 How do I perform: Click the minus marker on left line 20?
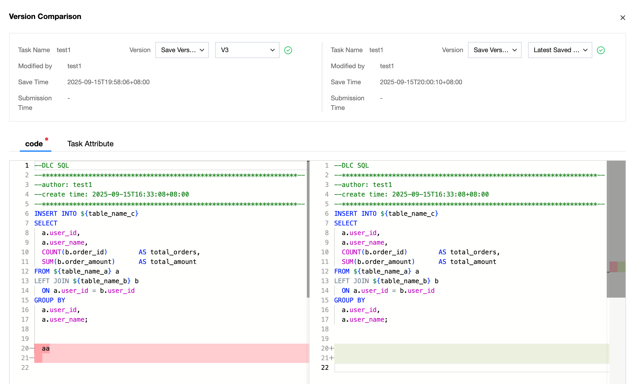click(32, 348)
